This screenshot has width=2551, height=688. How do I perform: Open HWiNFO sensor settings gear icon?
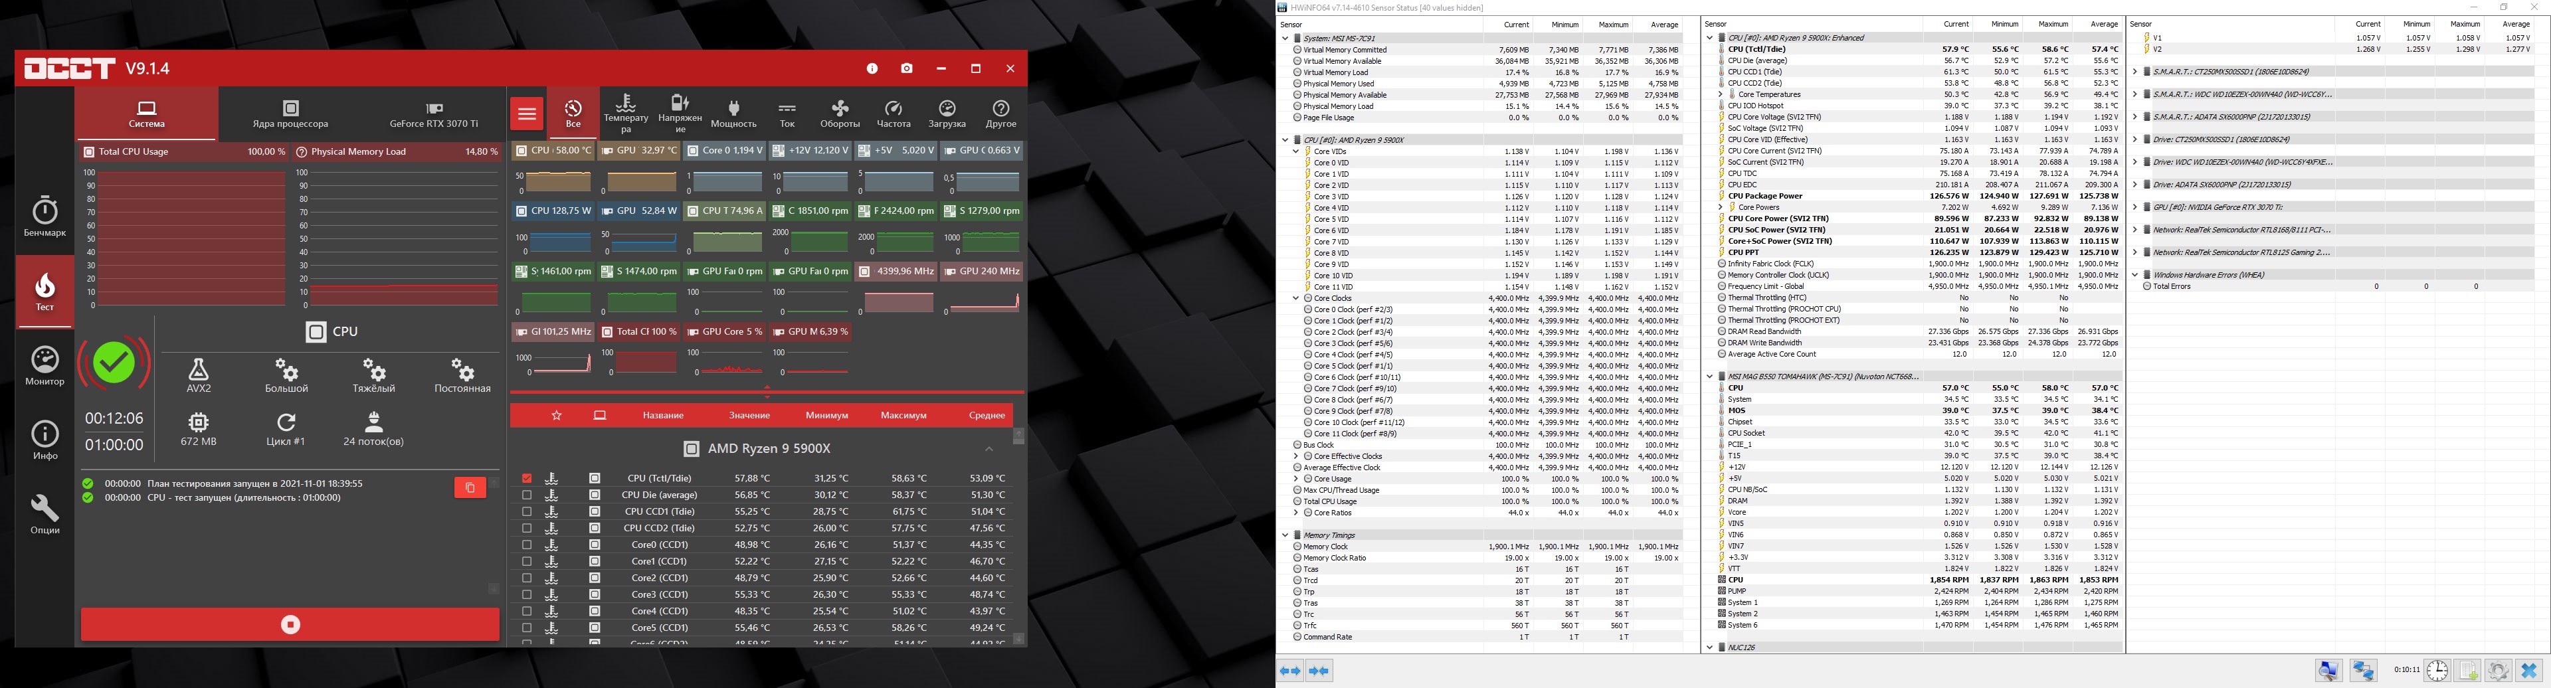pos(2499,670)
